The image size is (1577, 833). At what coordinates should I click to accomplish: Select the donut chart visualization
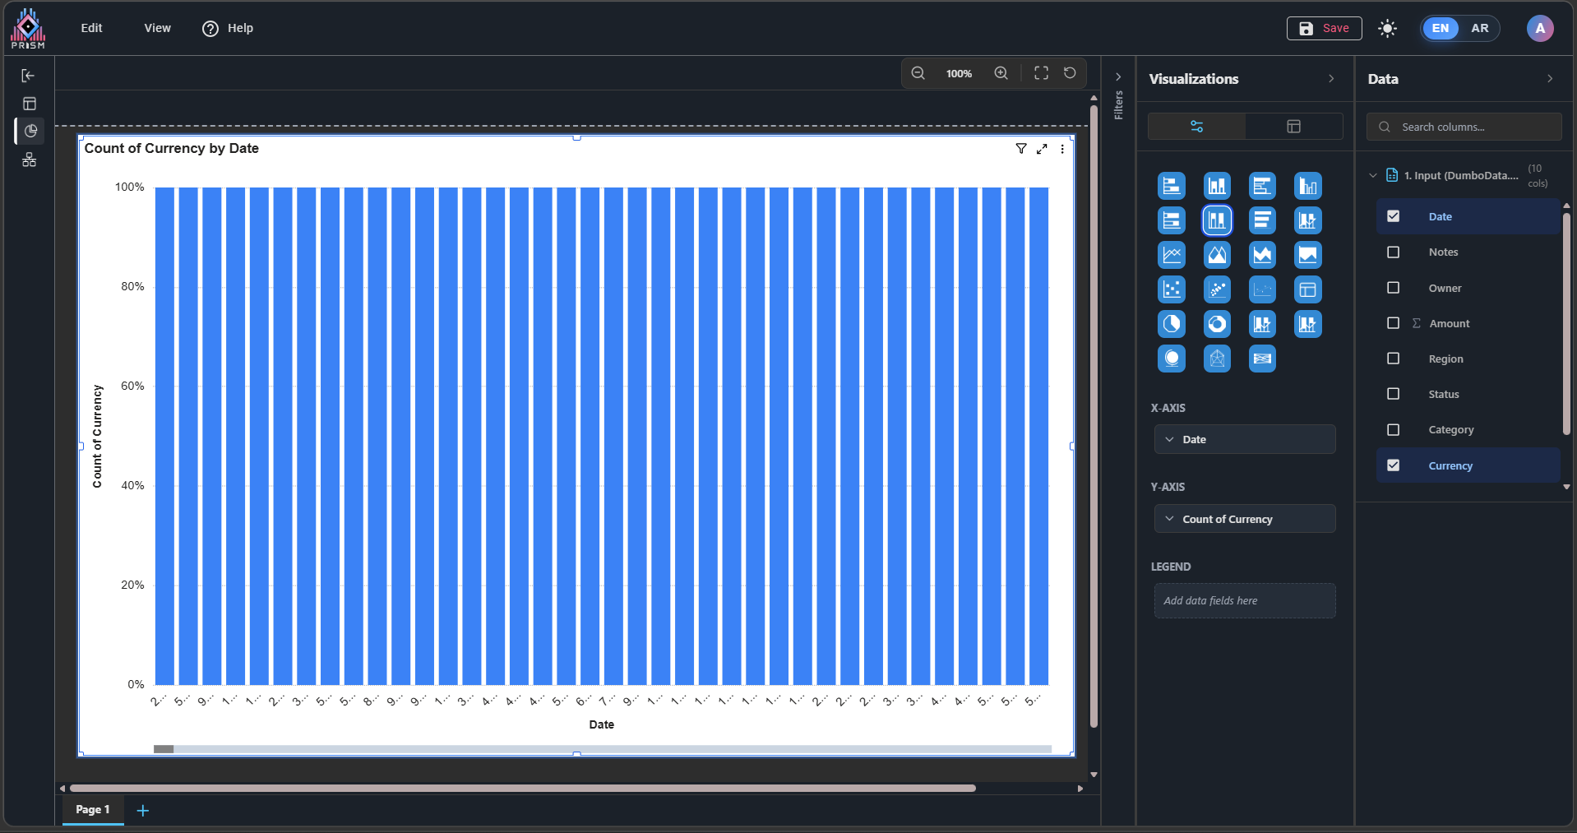pos(1217,324)
